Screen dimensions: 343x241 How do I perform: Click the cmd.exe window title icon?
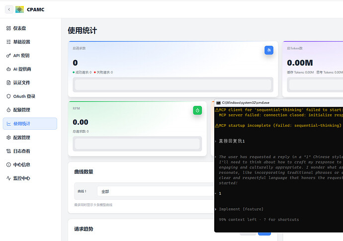(218, 103)
